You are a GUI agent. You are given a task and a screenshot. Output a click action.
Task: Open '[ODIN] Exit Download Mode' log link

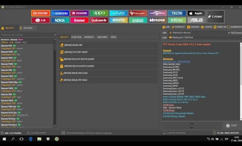point(178,113)
